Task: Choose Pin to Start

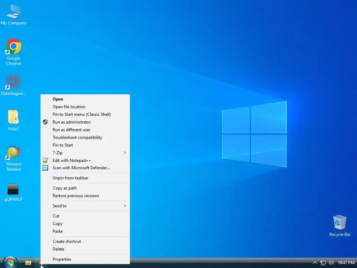Action: [85, 145]
